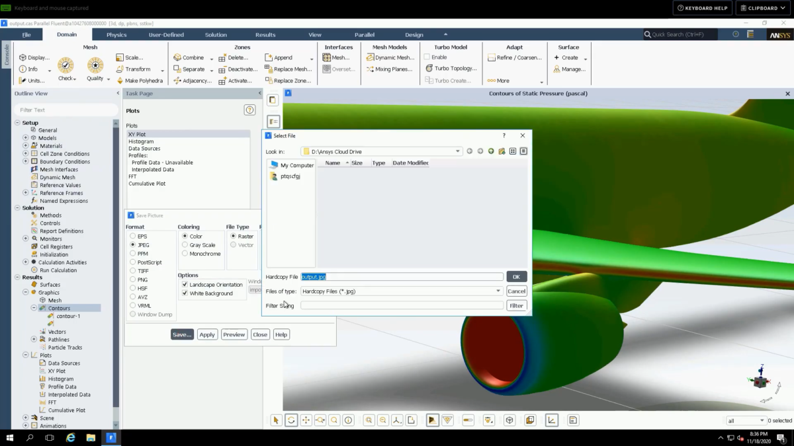Click the probe info tool in viewport toolbar

349,420
